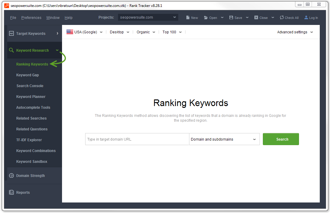Click the Ranking Keywords page heading

pyautogui.click(x=191, y=103)
